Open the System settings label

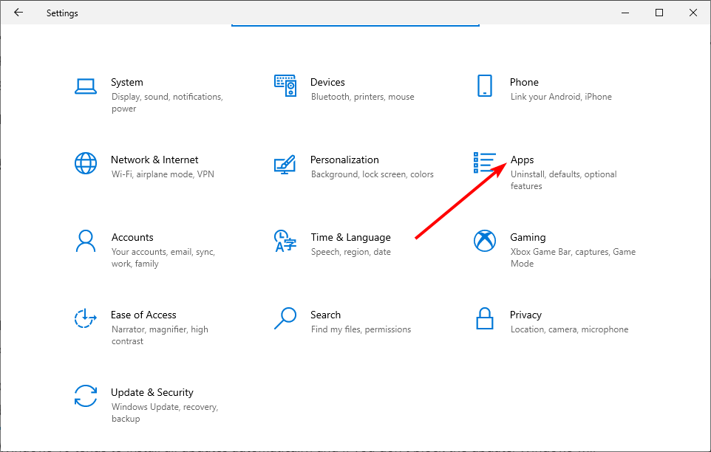pyautogui.click(x=127, y=82)
